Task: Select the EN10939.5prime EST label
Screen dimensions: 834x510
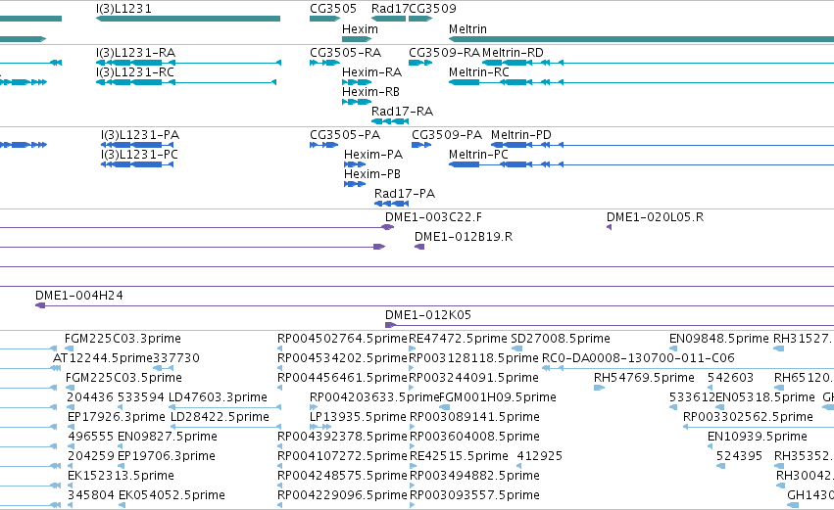Action: [x=758, y=438]
